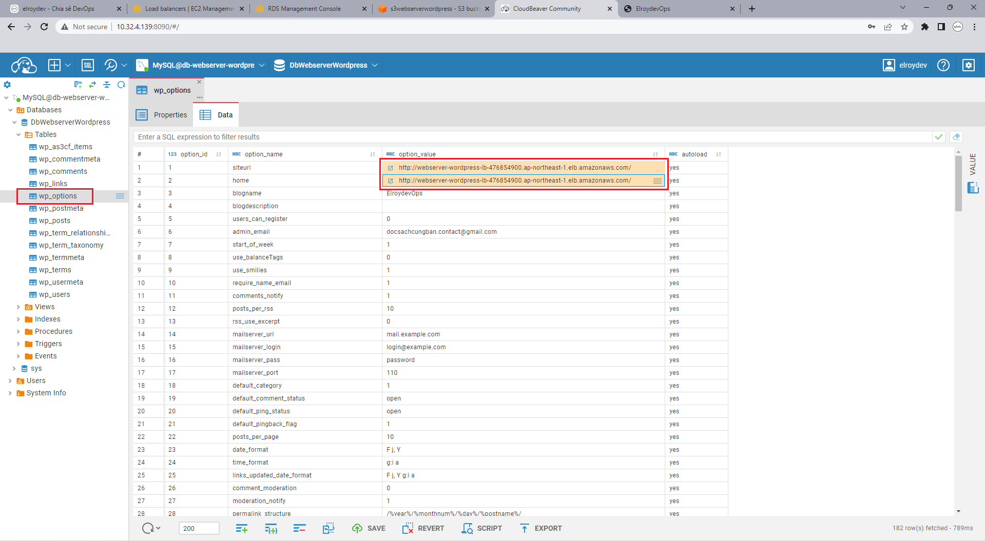Reload the browser page

coord(44,27)
